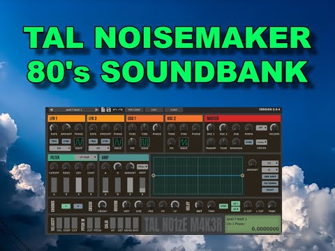
Task: Click the Clear button in top bar
Action: click(174, 109)
